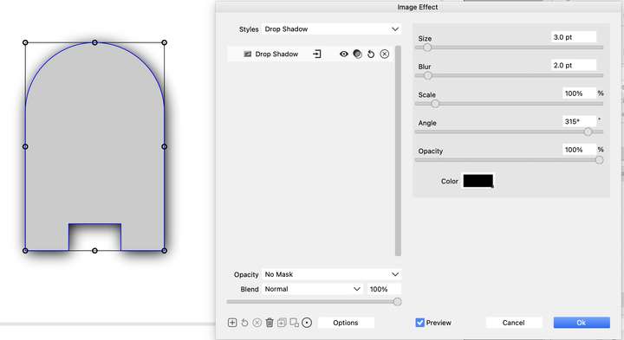Confirm the effect with Ok button
This screenshot has width=624, height=340.
(582, 323)
